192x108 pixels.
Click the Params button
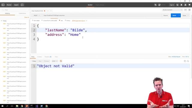click(x=166, y=15)
